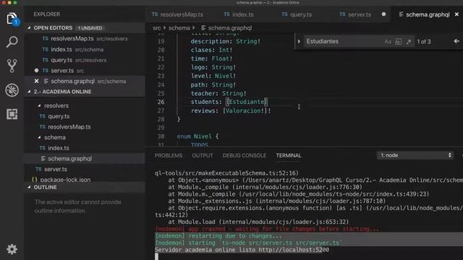Viewport: 463px width, 260px height.
Task: Open resolversMap.ts under resolvers folder
Action: (x=85, y=127)
